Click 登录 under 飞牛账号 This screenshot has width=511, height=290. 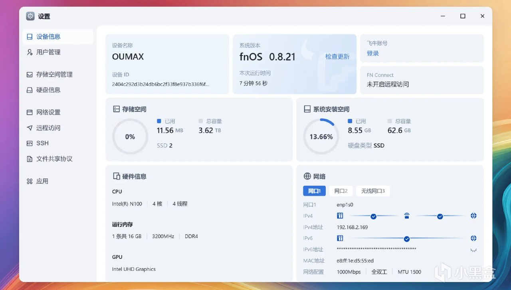[x=373, y=53]
